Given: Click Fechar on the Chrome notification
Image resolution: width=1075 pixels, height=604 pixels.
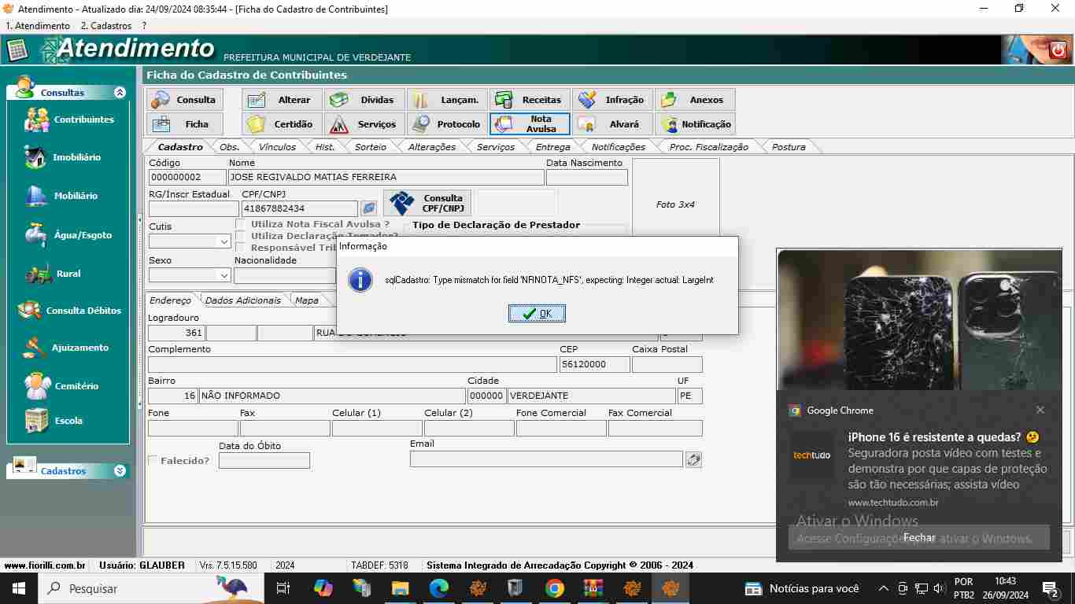Looking at the screenshot, I should (918, 538).
